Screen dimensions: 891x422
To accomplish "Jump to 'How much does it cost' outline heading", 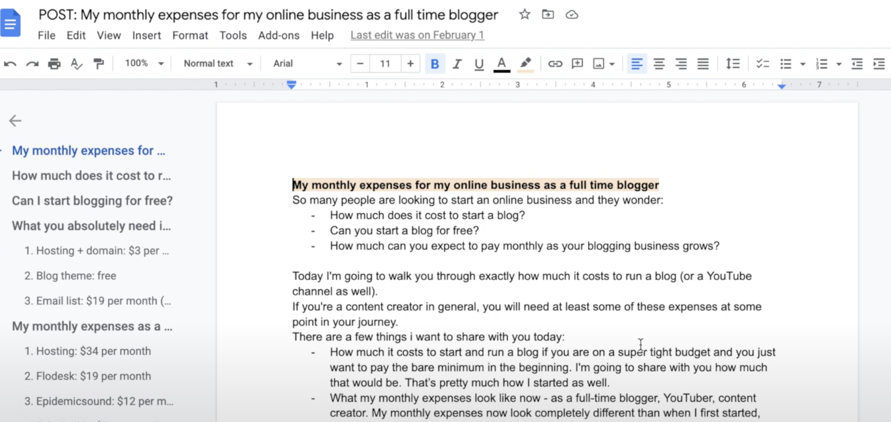I will (x=91, y=176).
